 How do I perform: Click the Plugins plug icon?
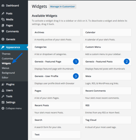point(3,84)
